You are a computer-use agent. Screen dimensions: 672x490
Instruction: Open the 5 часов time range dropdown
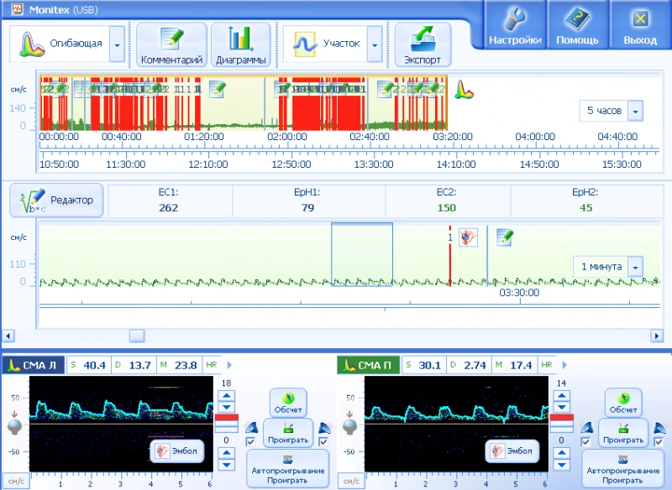coord(635,111)
